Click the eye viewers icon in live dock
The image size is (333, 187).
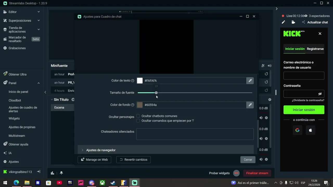coord(306,16)
